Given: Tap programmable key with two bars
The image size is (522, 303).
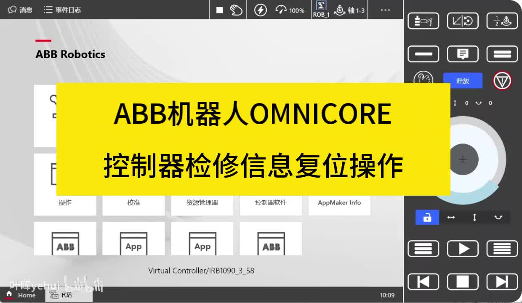Looking at the screenshot, I should point(502,54).
